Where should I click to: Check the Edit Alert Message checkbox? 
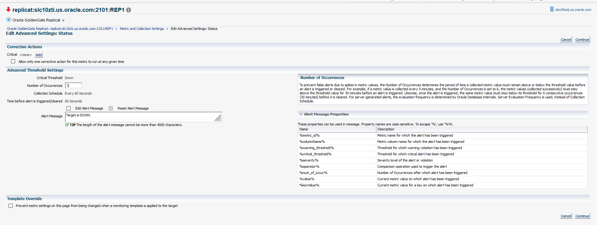[68, 108]
